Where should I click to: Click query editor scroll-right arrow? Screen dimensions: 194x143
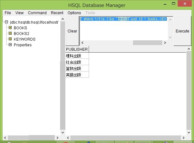coord(165,43)
